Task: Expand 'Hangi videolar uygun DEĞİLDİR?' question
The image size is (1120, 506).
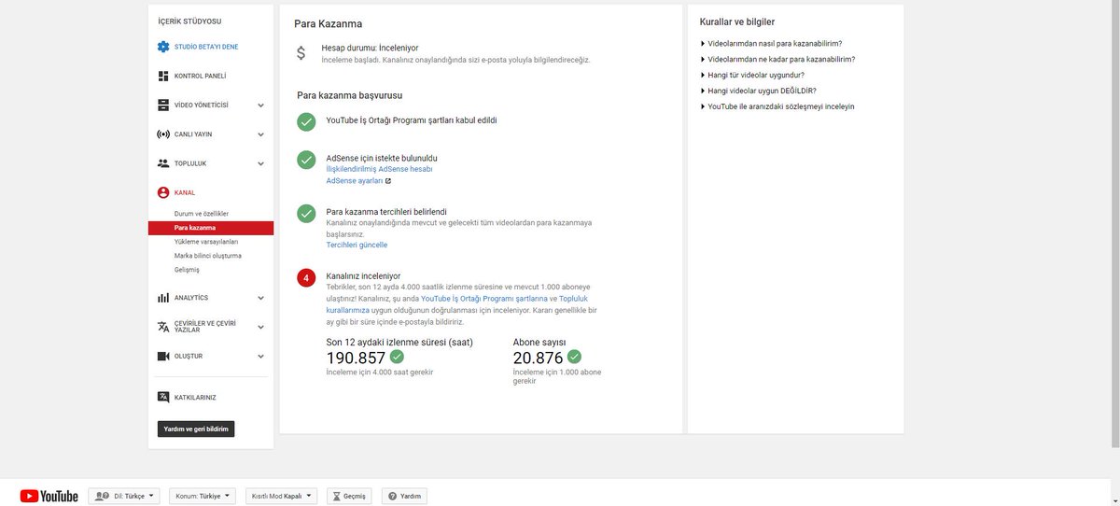Action: pos(759,91)
